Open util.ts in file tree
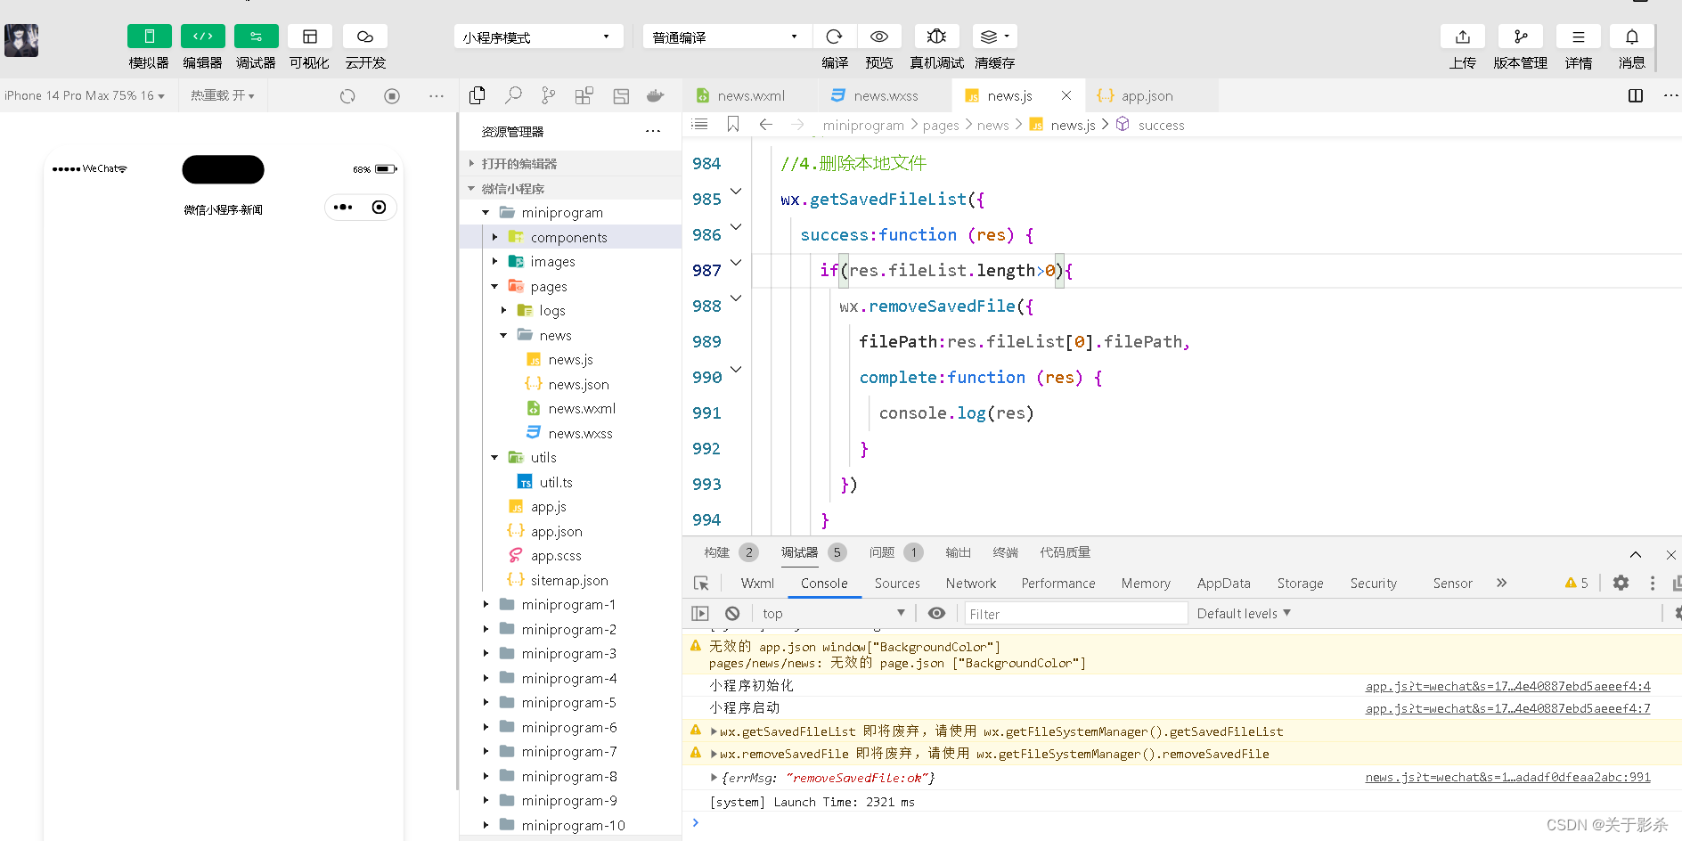Screen dimensions: 1682x841 tap(556, 483)
